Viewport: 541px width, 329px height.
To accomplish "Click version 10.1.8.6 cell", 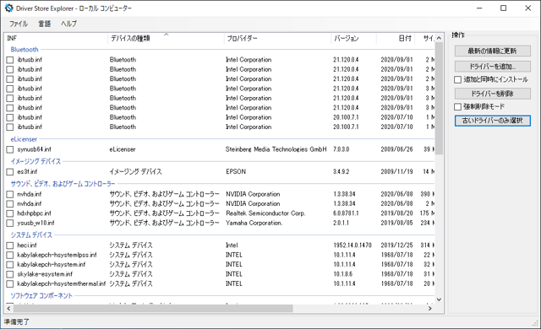I will pyautogui.click(x=342, y=274).
